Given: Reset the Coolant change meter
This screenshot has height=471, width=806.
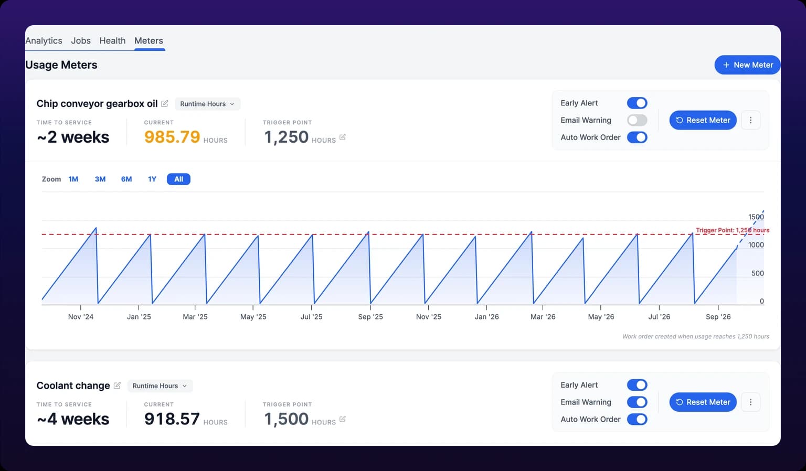Looking at the screenshot, I should (703, 402).
